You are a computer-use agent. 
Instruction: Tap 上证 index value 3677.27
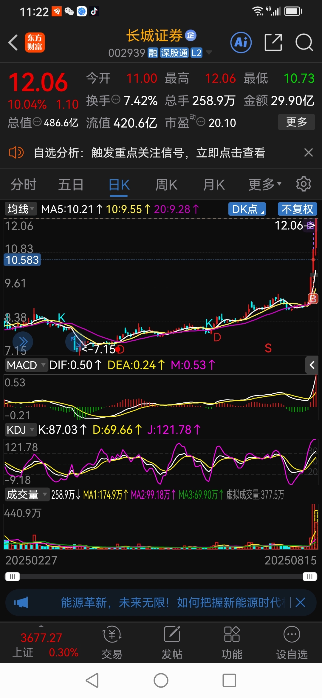pyautogui.click(x=41, y=638)
